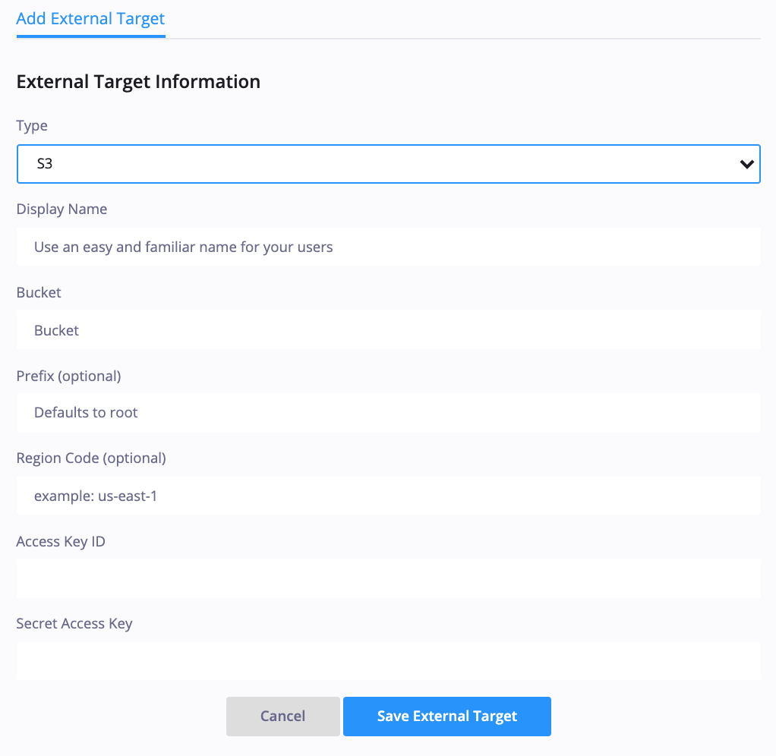Click the Access Key ID field
776x756 pixels.
(x=389, y=579)
